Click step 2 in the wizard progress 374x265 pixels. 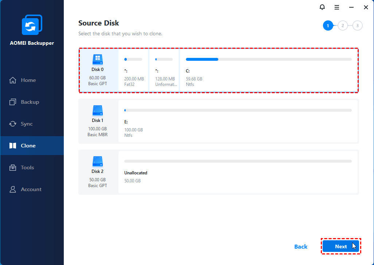pyautogui.click(x=342, y=25)
